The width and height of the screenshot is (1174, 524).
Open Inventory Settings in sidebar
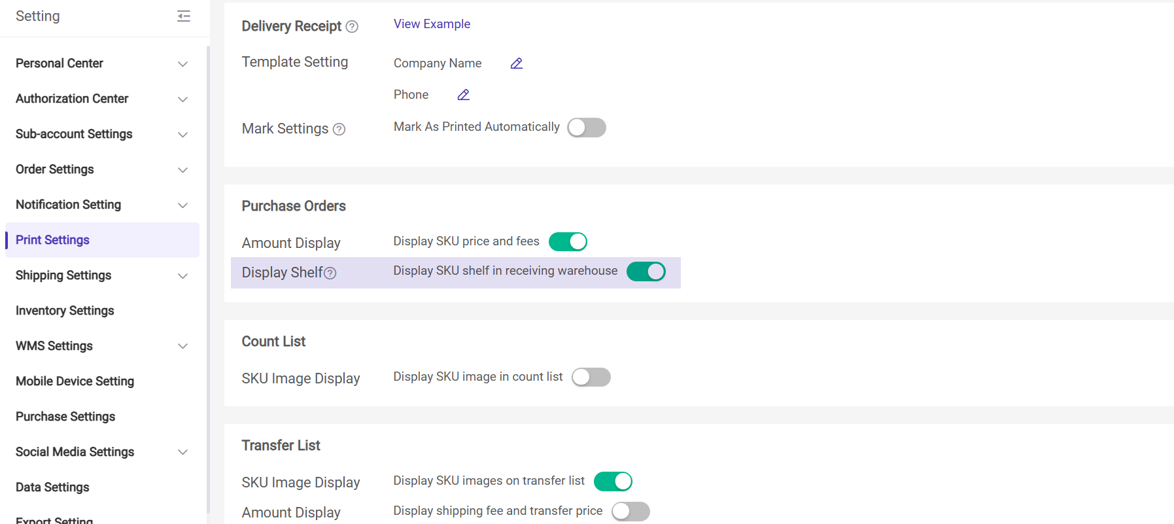coord(65,311)
